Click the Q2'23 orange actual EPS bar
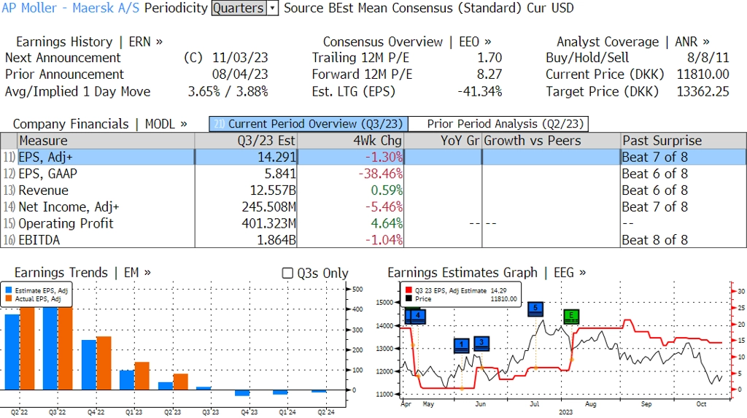Image resolution: width=747 pixels, height=418 pixels. point(181,382)
